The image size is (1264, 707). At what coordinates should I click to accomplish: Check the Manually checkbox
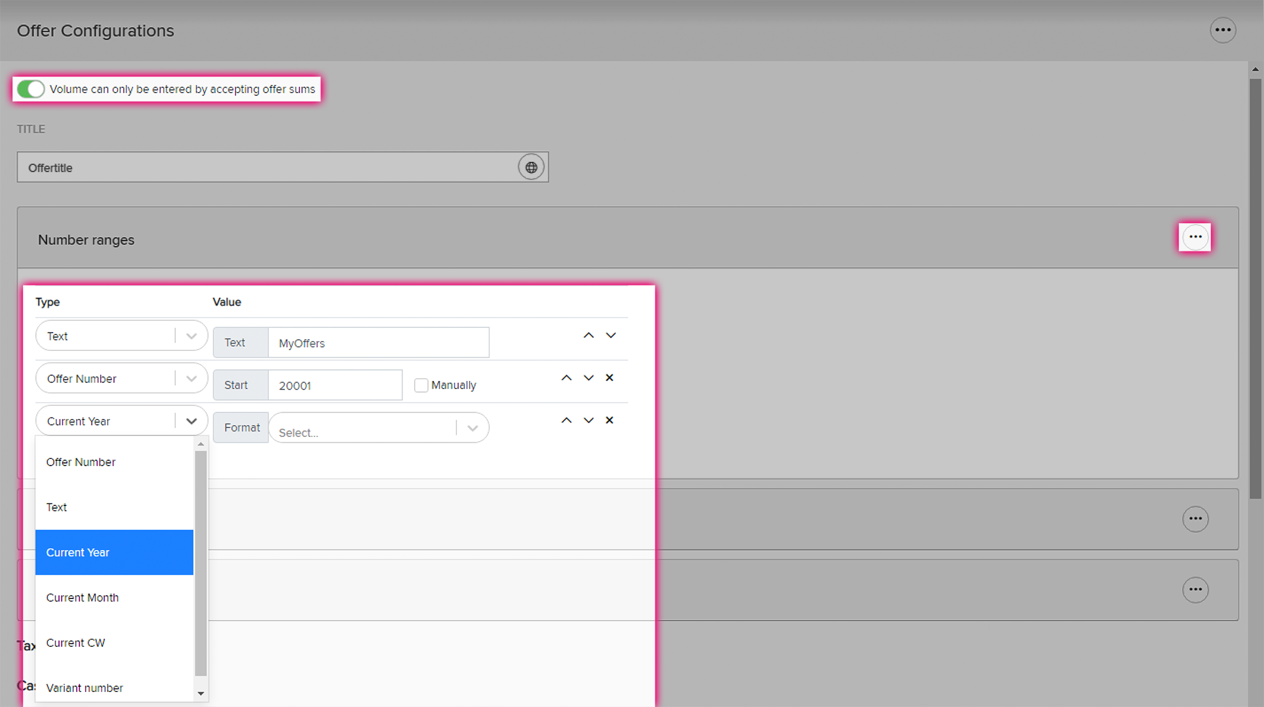[x=421, y=386]
